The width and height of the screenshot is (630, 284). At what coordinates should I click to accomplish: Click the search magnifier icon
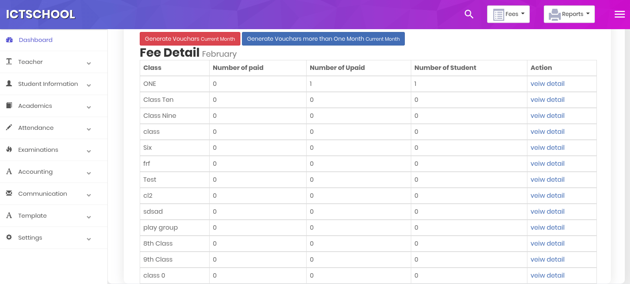(x=469, y=14)
